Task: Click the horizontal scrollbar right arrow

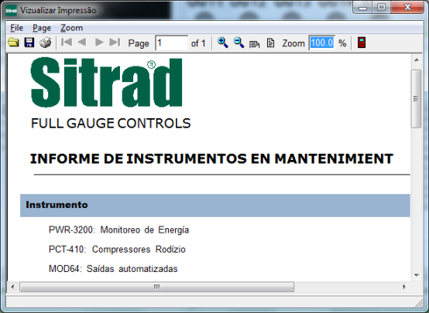Action: tap(404, 287)
